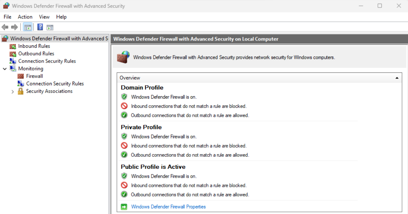Toggle the Show/Hide Console Tree toolbar icon
Viewport: 408px width, 214px height.
[x=27, y=27]
